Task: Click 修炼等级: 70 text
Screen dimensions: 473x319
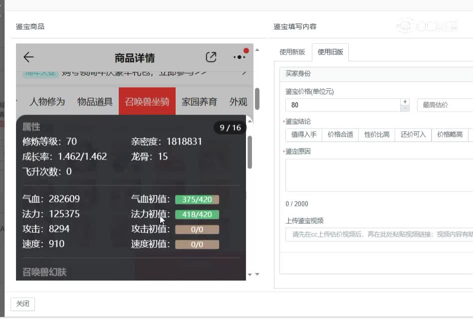Action: point(49,141)
